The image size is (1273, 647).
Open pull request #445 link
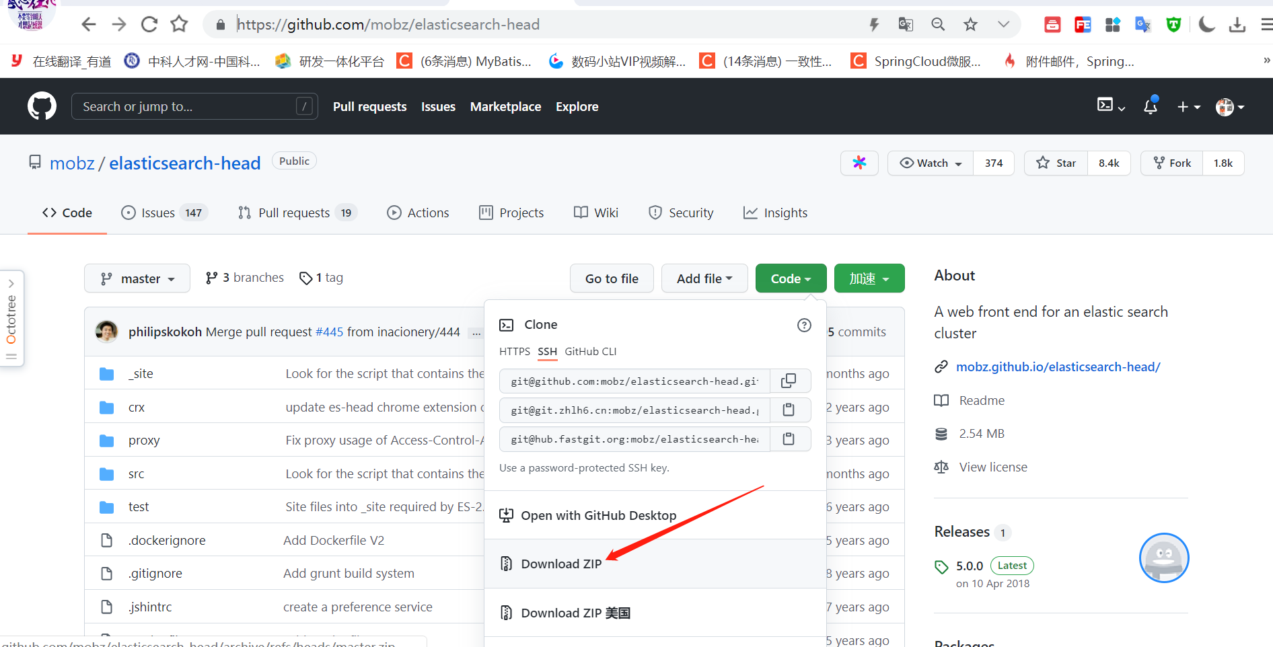pos(329,332)
